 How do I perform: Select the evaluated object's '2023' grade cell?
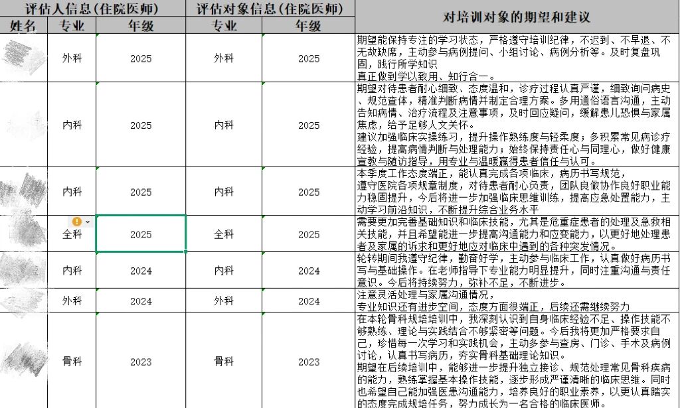tap(309, 362)
